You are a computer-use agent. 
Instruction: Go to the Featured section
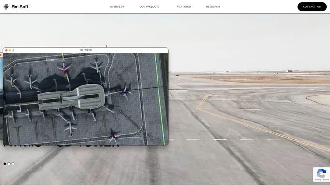(x=184, y=7)
